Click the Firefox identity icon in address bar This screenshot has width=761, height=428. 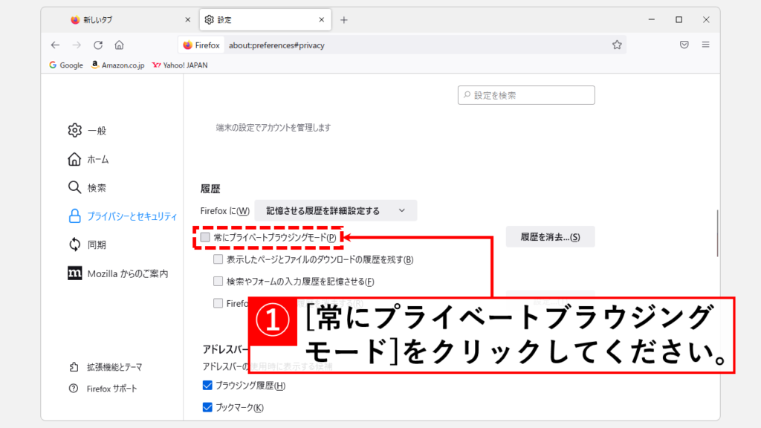(201, 45)
